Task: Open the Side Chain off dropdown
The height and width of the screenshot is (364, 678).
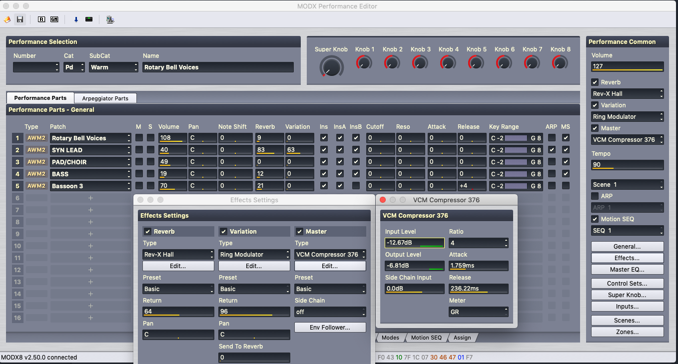Action: click(x=330, y=312)
